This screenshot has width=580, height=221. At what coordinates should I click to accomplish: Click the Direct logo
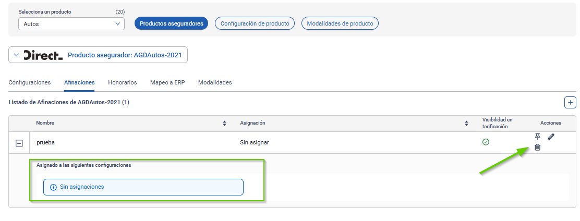click(x=43, y=55)
